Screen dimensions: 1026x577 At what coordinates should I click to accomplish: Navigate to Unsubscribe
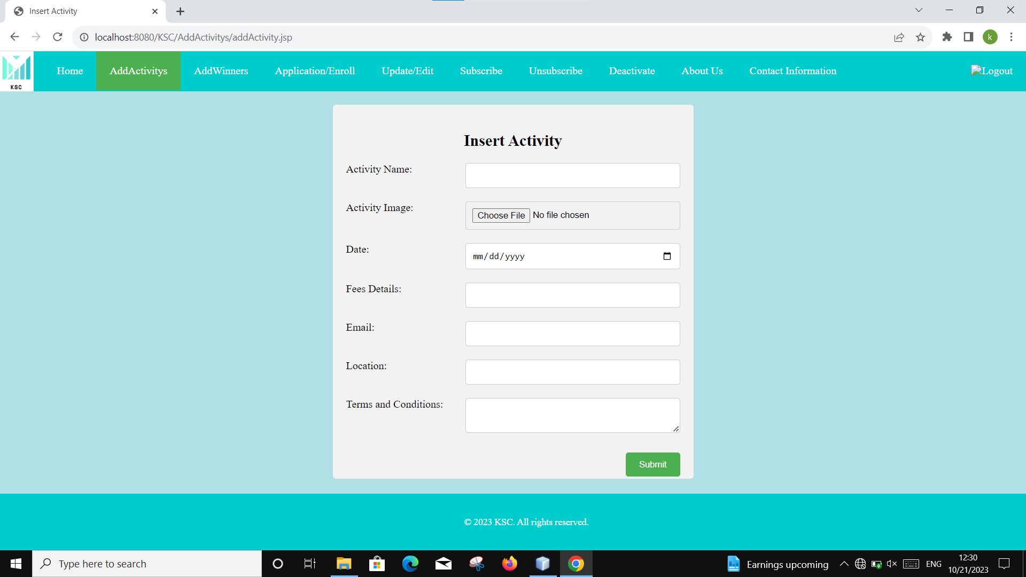pos(556,71)
